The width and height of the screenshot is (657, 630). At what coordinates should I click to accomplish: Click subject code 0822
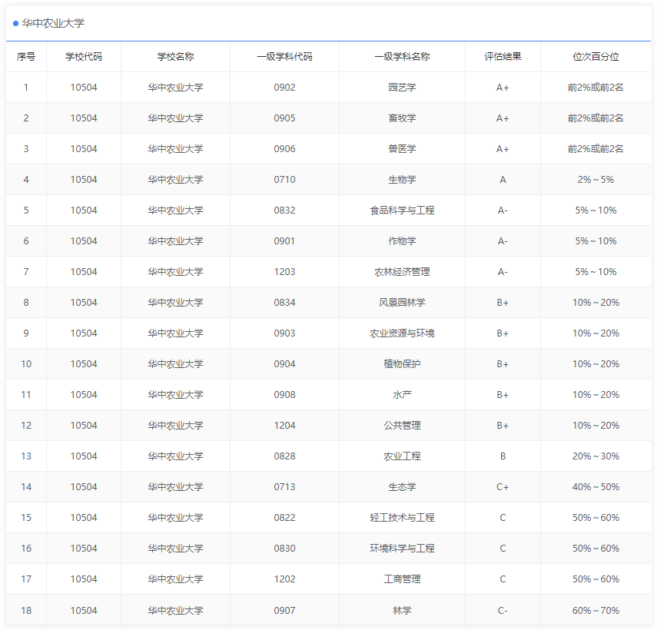(x=284, y=517)
